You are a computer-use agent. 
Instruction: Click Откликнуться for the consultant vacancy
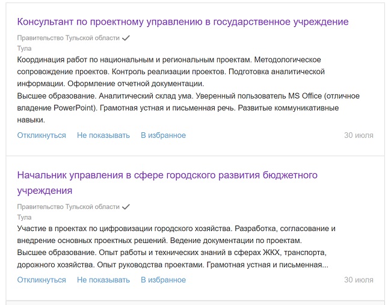pyautogui.click(x=42, y=135)
